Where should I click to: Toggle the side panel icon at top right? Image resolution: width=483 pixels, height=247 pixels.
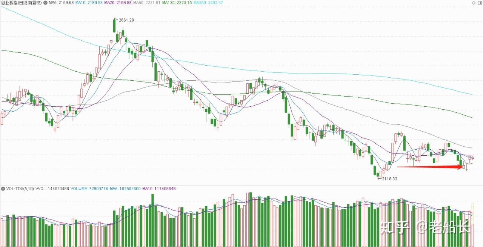click(x=480, y=3)
